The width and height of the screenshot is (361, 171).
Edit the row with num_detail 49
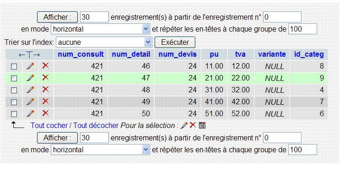pyautogui.click(x=30, y=102)
